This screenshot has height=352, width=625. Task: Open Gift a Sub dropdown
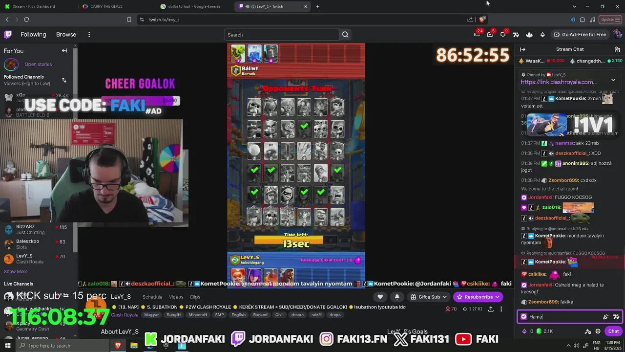tap(429, 297)
